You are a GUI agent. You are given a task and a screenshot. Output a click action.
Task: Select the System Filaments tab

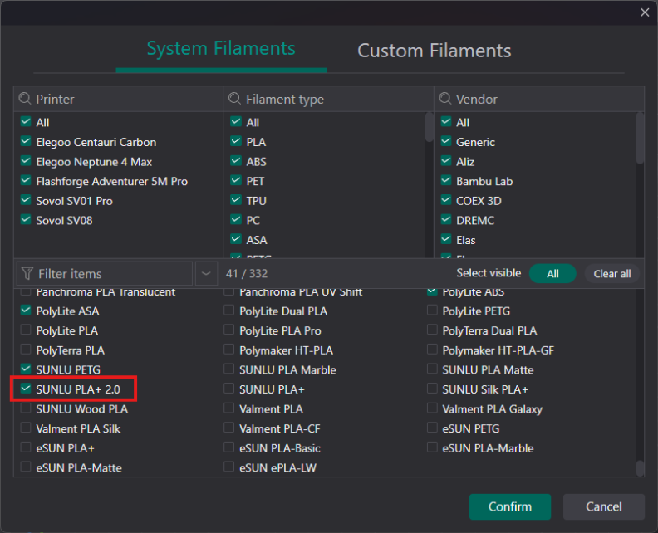point(221,49)
